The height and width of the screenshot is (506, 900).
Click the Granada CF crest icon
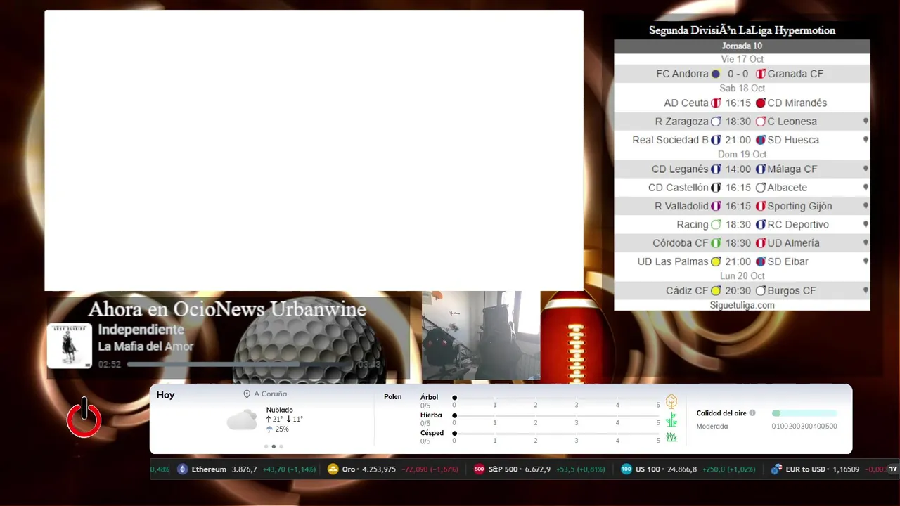coord(760,74)
